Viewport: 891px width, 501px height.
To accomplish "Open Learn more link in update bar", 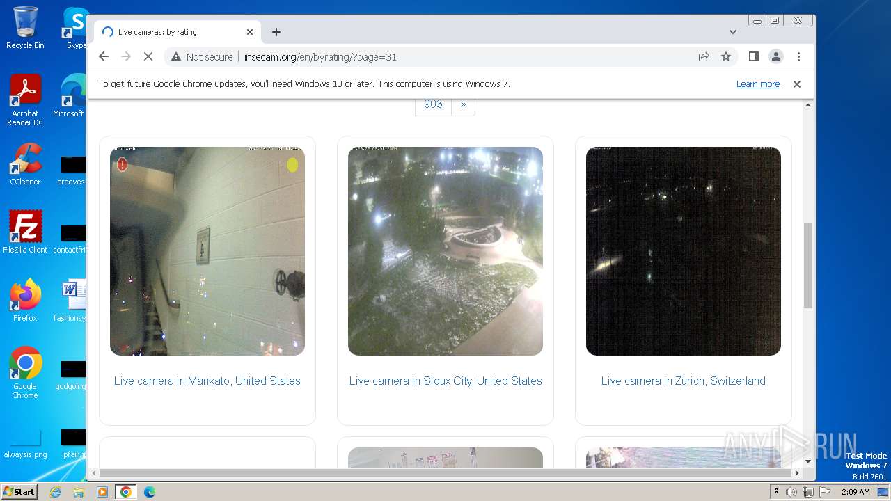I will pos(758,84).
